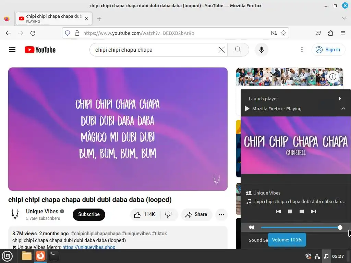This screenshot has width=351, height=263.
Task: Submit search with magnifier button
Action: pos(238,50)
